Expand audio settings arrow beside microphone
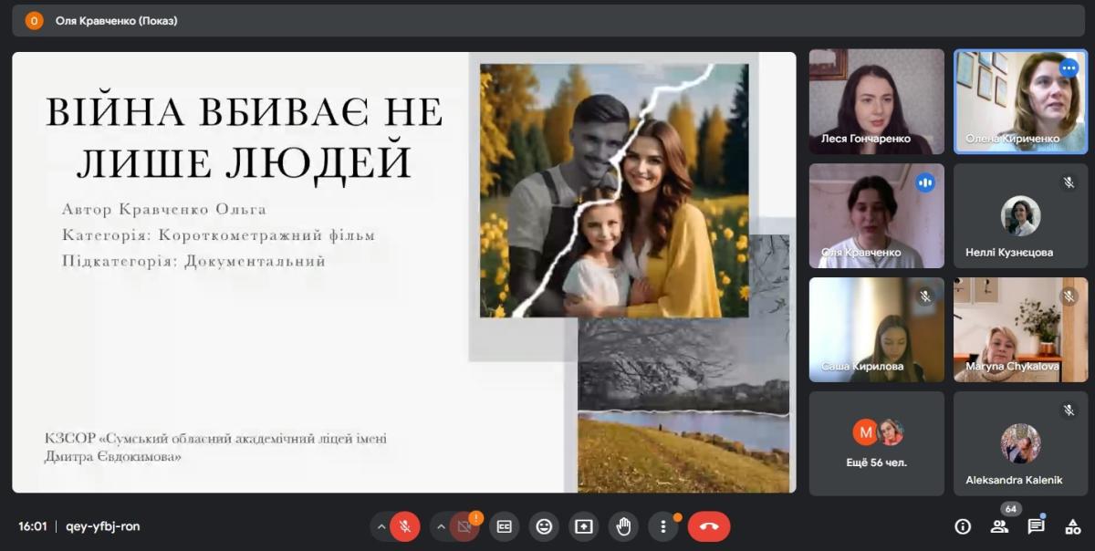 coord(381,526)
